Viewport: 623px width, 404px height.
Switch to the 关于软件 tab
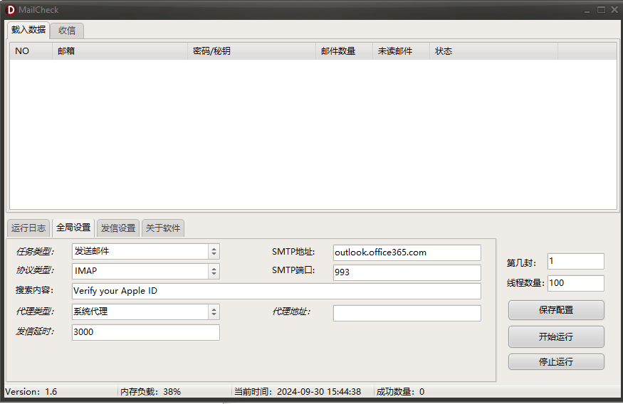click(x=163, y=228)
